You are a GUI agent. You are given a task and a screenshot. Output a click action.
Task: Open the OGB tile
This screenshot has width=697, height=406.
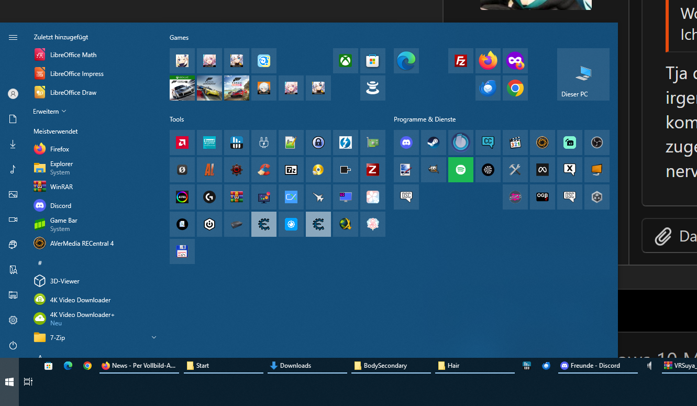tap(543, 197)
